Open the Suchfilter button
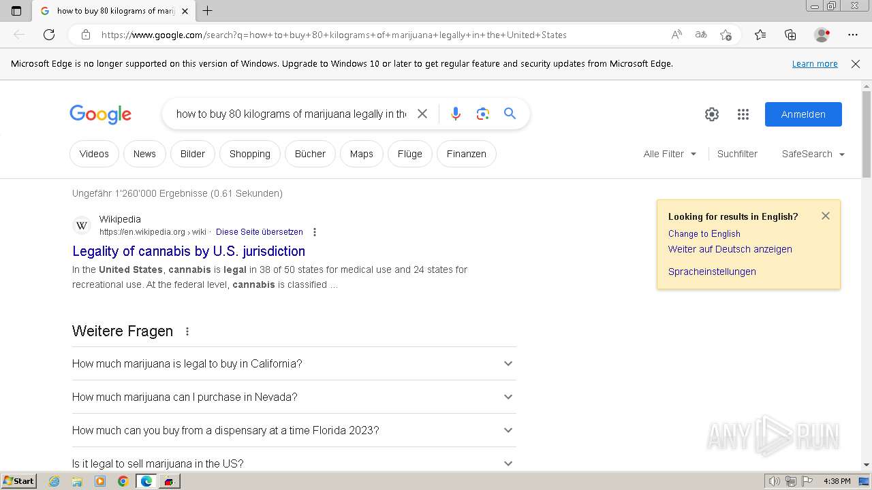Viewport: 872px width, 490px height. 737,154
